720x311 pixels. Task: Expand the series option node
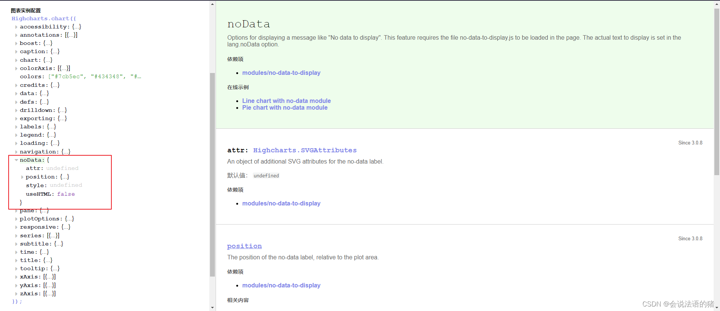(x=16, y=236)
